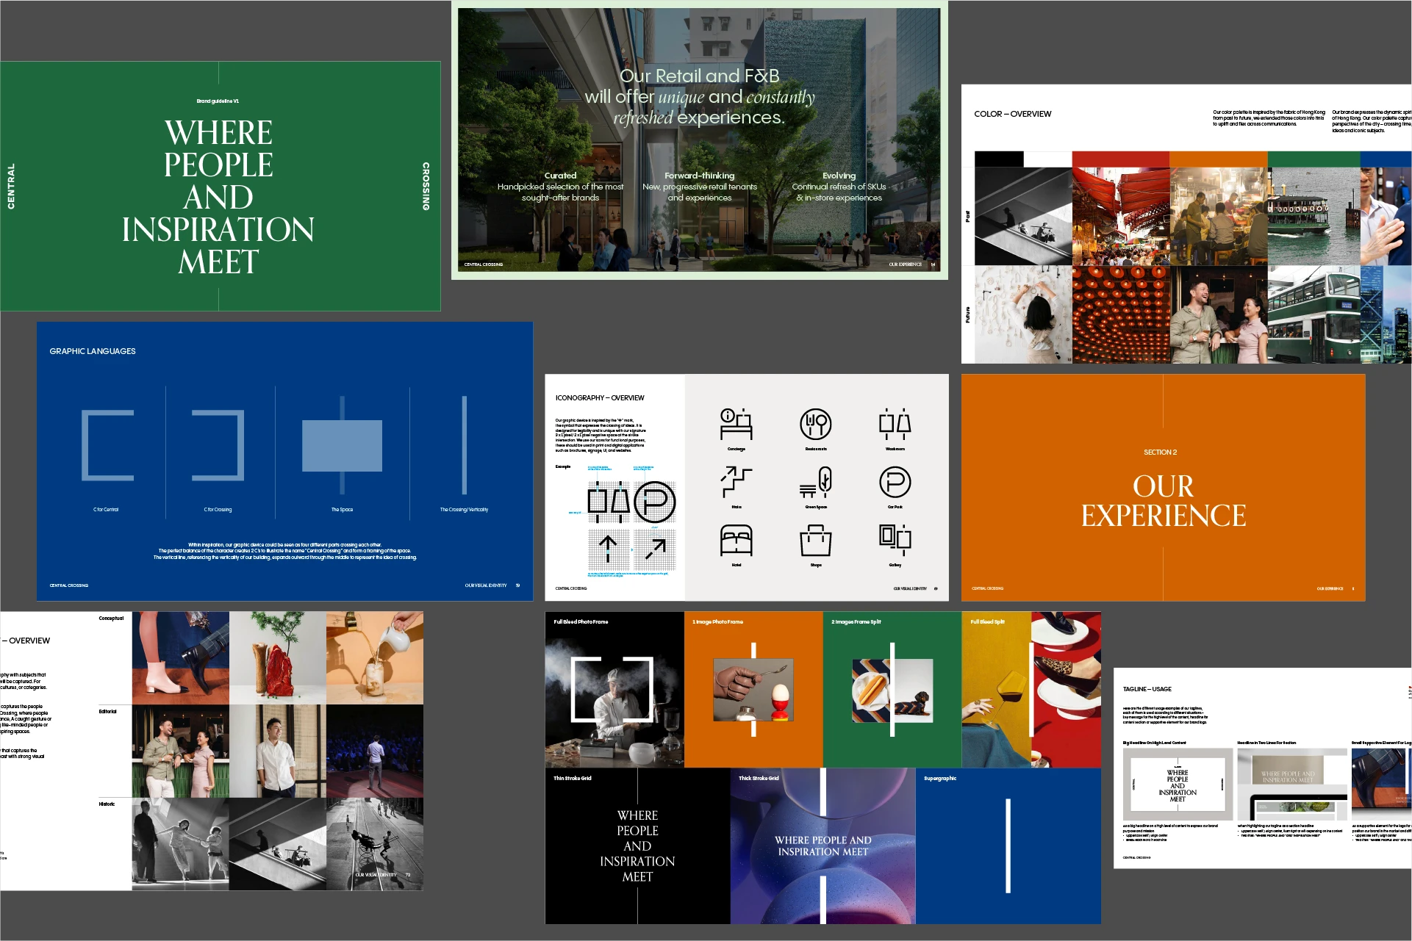Viewport: 1412px width, 941px height.
Task: Open the 2 Images Frame Split tile
Action: pyautogui.click(x=892, y=690)
